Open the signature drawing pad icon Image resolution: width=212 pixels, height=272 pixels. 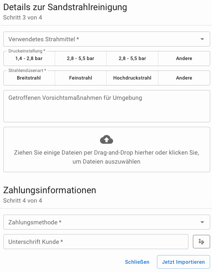pyautogui.click(x=201, y=242)
